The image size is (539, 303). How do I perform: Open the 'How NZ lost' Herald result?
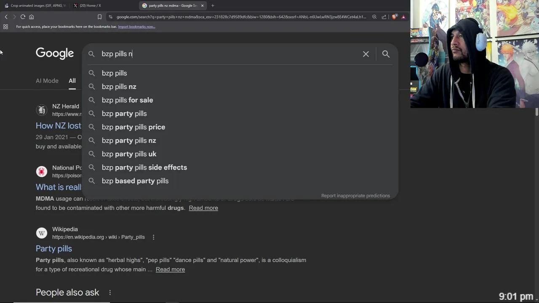pos(59,125)
